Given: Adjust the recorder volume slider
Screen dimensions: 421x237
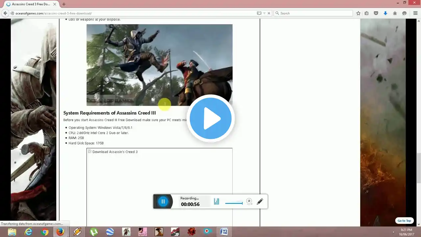Looking at the screenshot, I should tap(234, 203).
